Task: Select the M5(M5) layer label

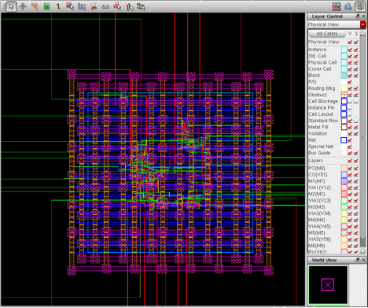Action: point(317,232)
